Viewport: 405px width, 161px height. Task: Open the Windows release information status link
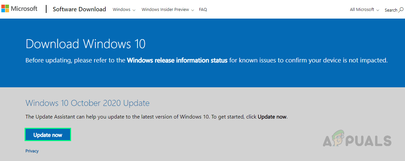click(177, 60)
